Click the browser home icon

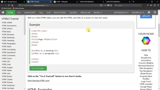(12, 5)
